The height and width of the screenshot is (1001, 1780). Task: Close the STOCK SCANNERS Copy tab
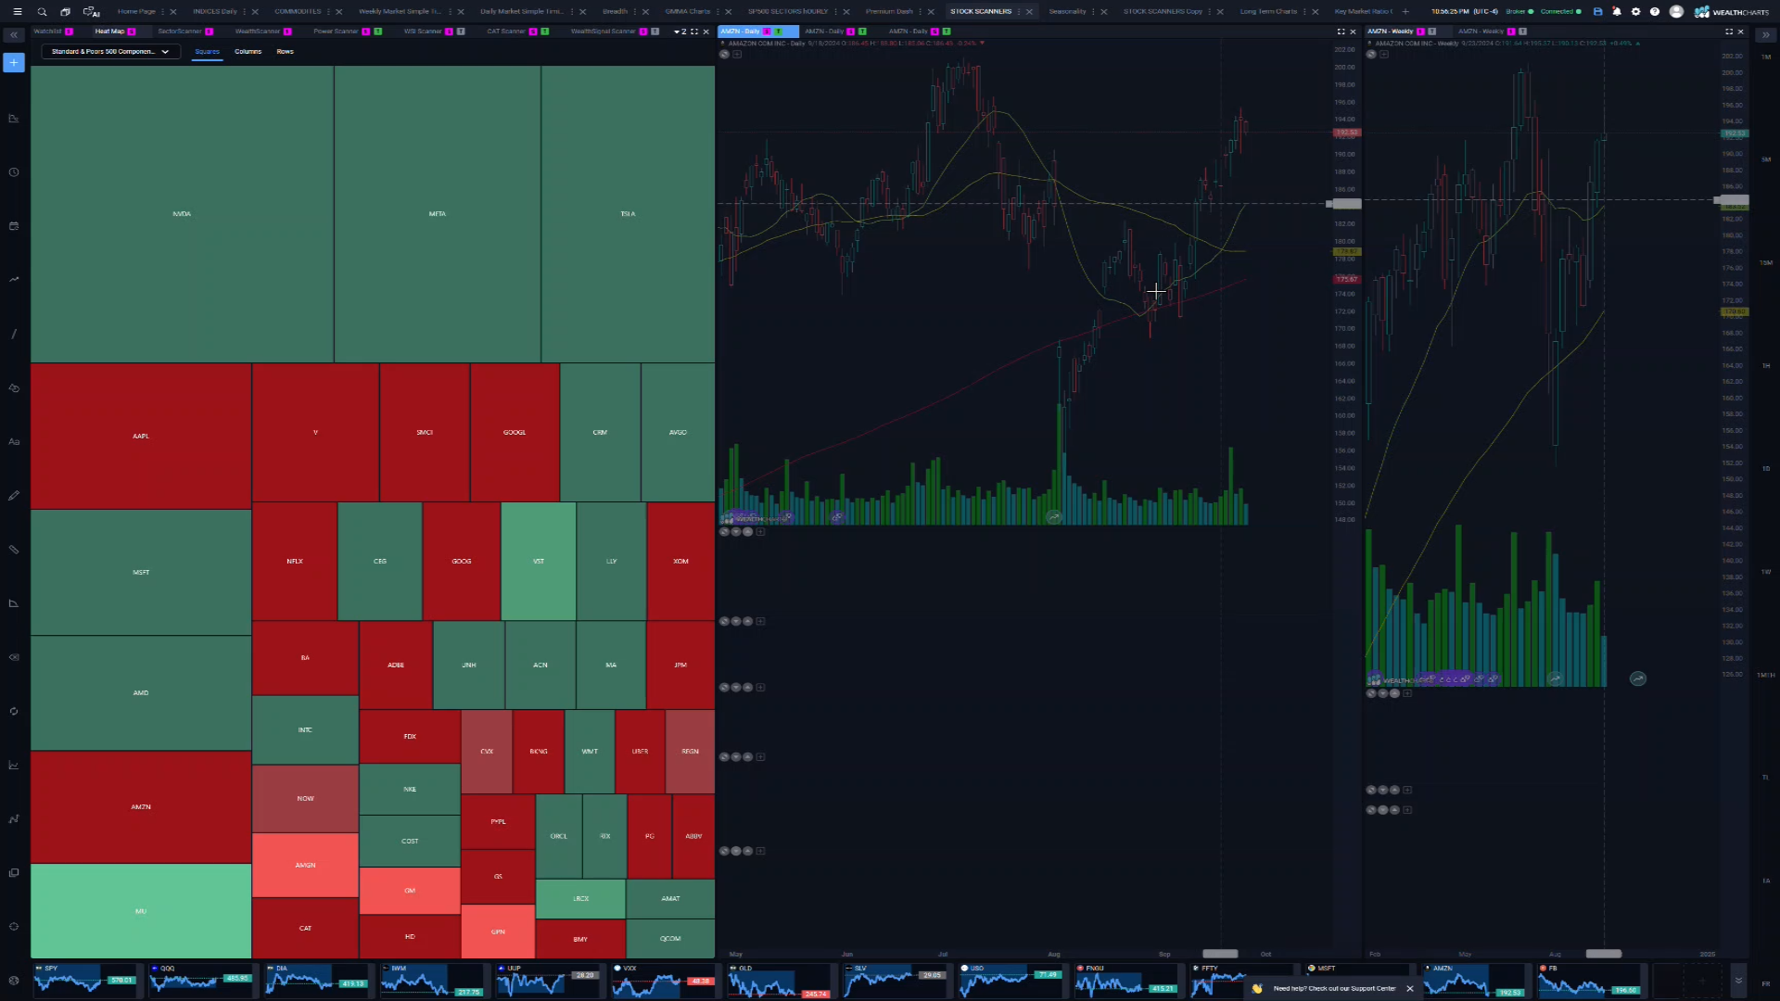(x=1220, y=12)
